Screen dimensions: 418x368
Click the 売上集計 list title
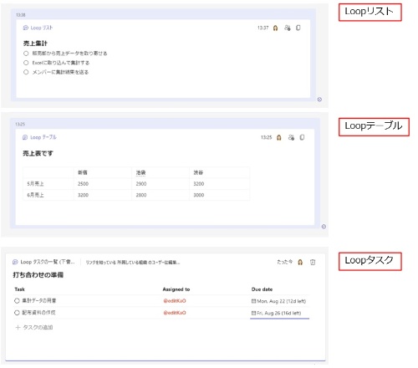point(35,43)
